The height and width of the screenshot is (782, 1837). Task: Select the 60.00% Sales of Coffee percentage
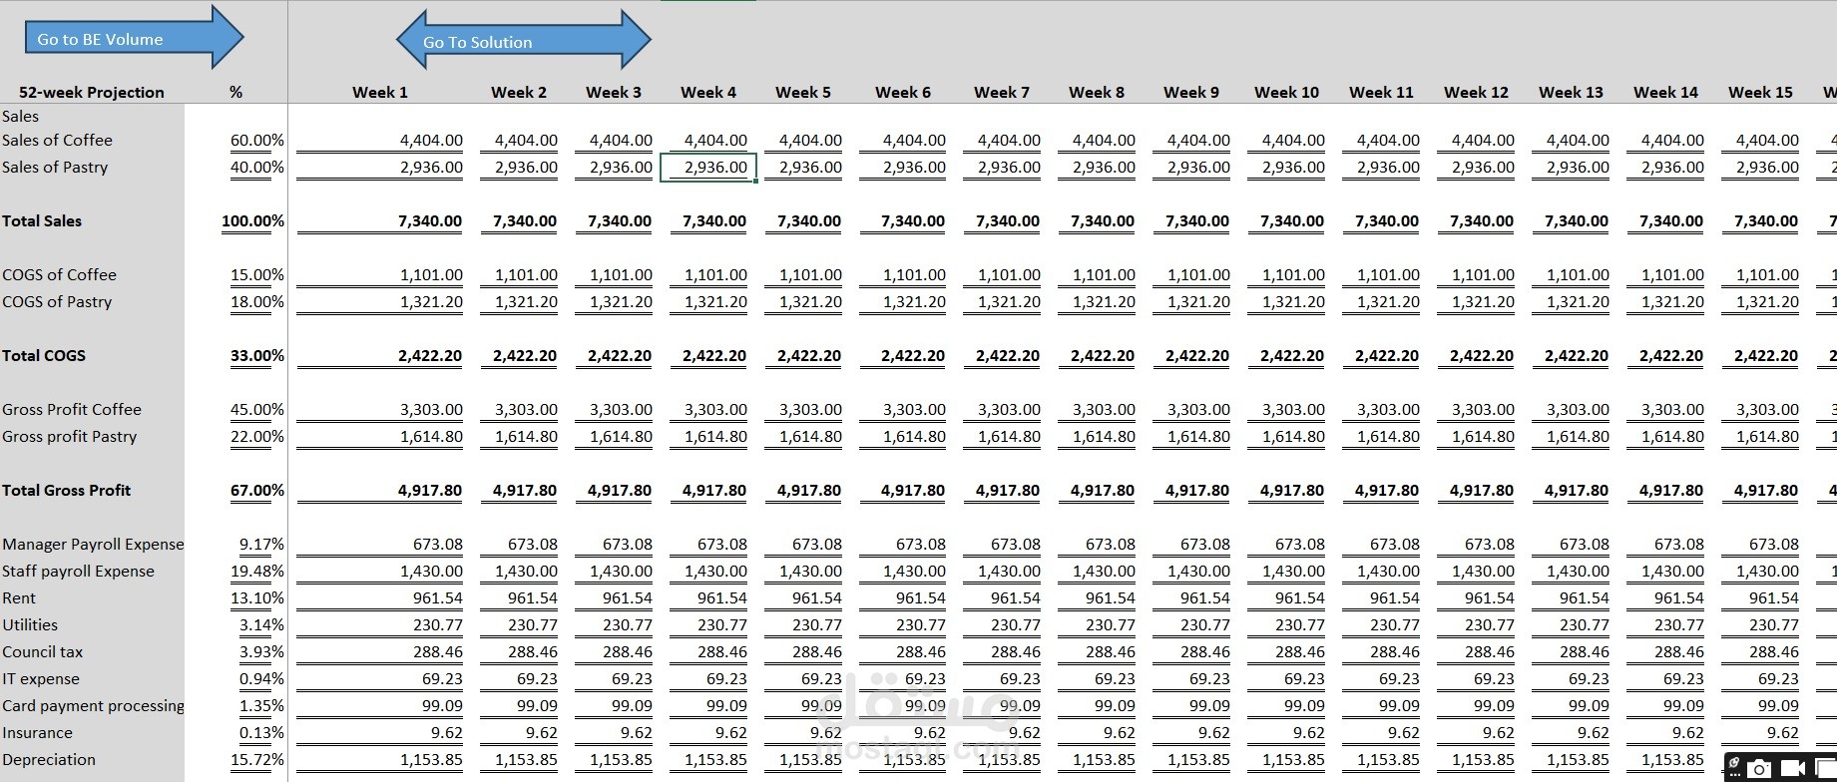click(257, 140)
